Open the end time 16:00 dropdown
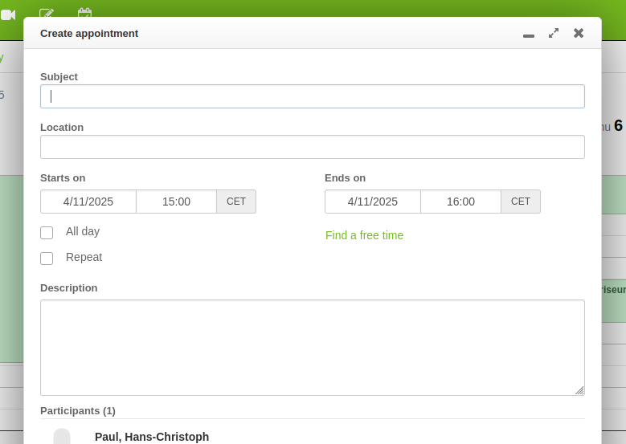The image size is (626, 444). 460,202
